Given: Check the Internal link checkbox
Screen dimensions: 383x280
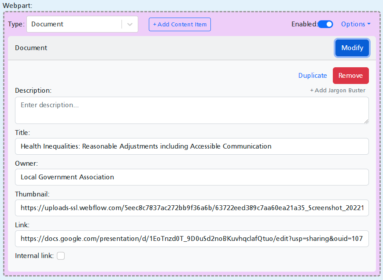Looking at the screenshot, I should tap(60, 255).
